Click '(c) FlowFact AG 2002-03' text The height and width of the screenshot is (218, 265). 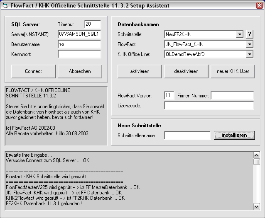30,128
